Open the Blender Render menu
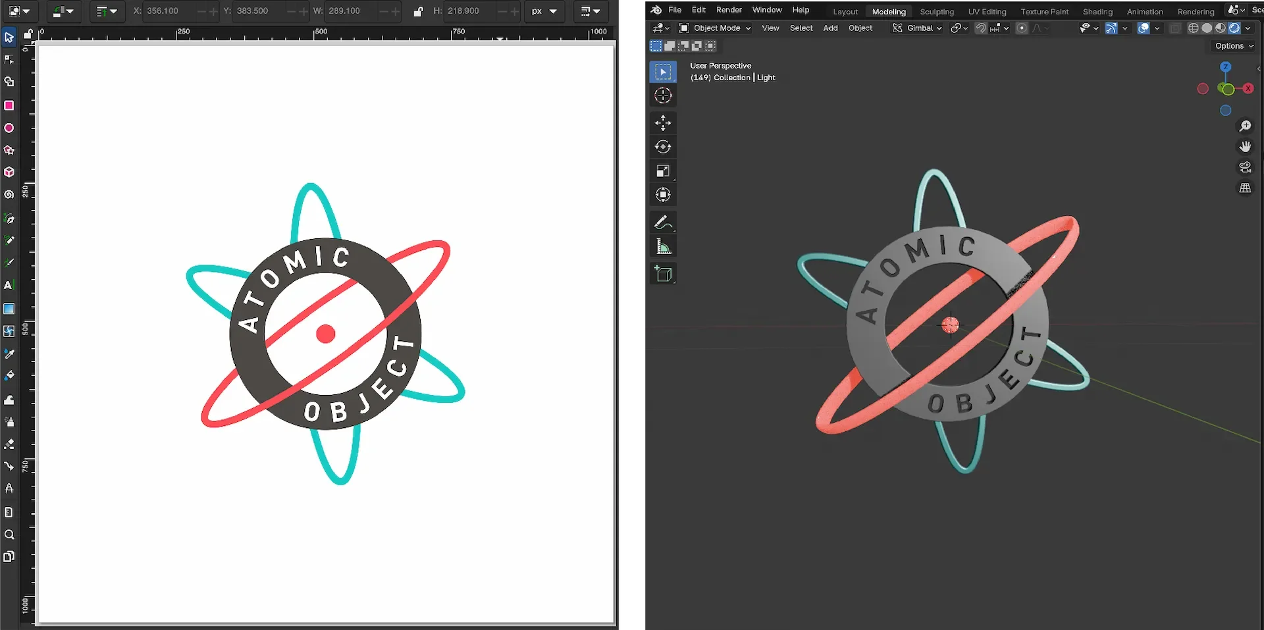Viewport: 1264px width, 630px height. 729,10
